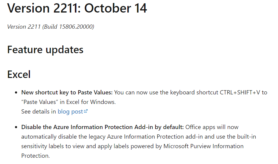Click the word Protection on the last line
This screenshot has height=164, width=278.
35,156
